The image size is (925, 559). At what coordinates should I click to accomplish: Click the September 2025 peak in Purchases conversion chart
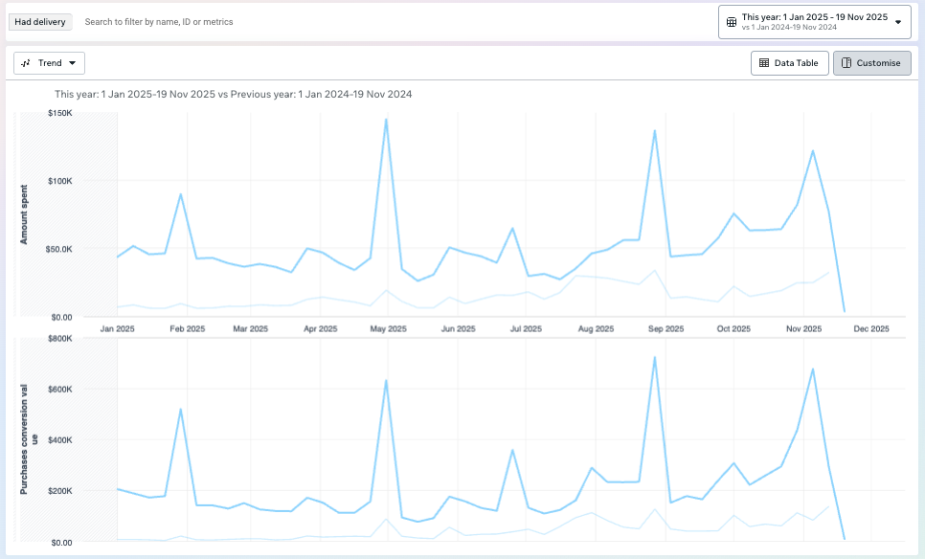(654, 358)
